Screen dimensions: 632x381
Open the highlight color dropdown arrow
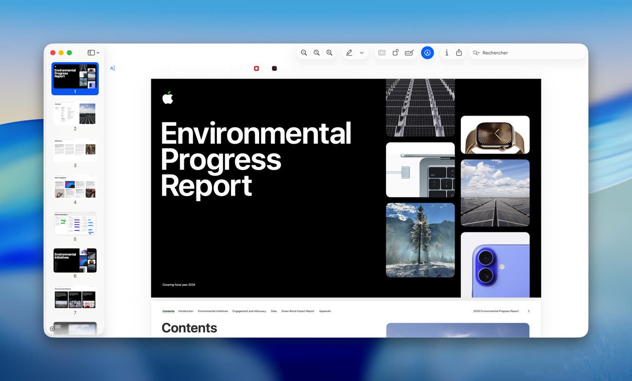[362, 53]
